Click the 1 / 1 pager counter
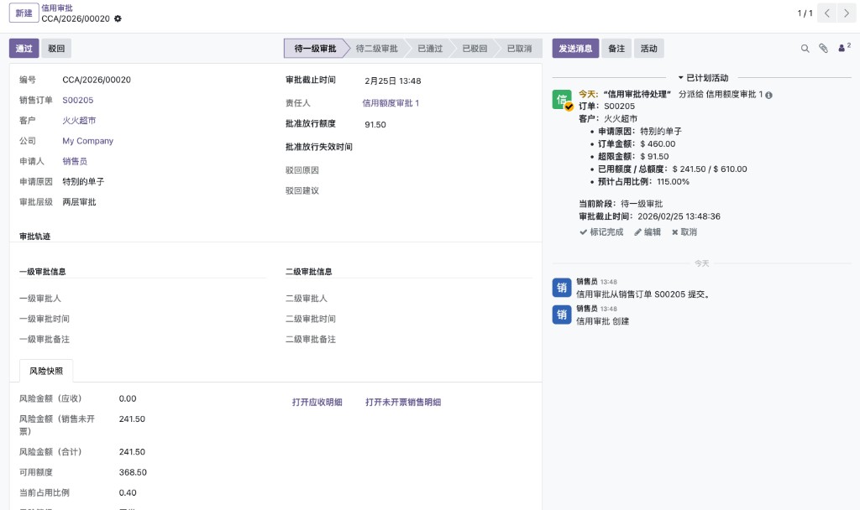The image size is (860, 510). [x=805, y=13]
